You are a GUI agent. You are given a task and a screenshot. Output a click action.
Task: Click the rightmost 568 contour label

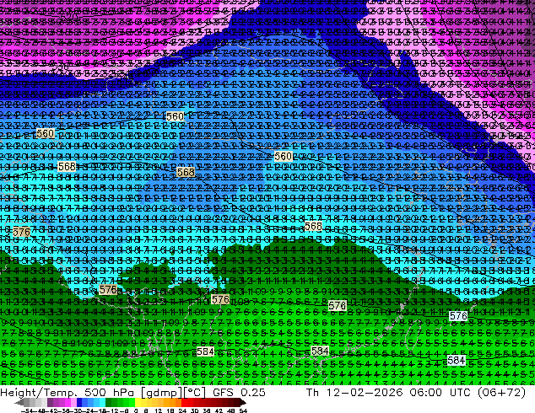tap(313, 226)
